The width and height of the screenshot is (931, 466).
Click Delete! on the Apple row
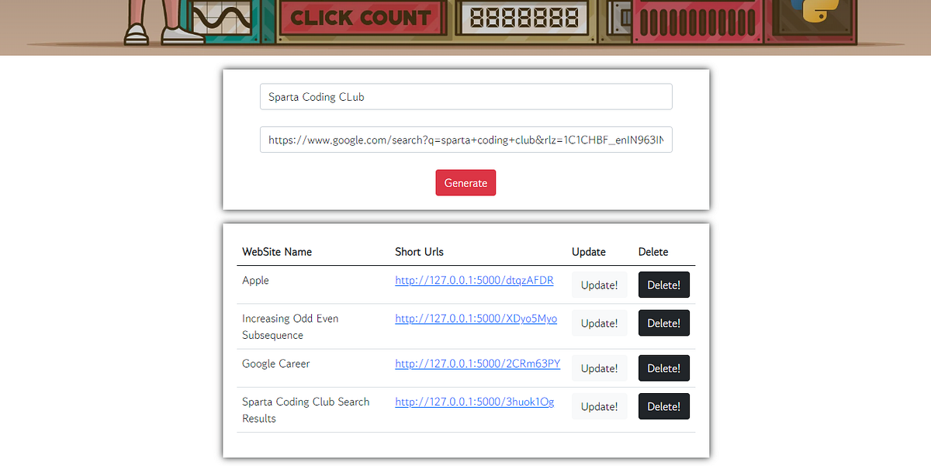point(663,285)
